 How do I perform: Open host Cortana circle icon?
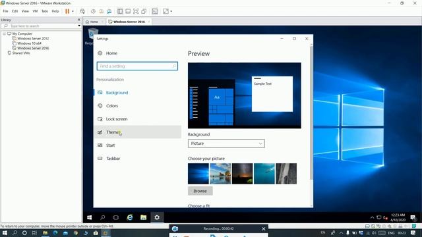24,233
